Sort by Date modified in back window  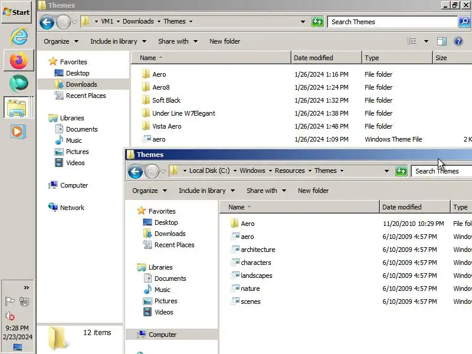tap(327, 58)
